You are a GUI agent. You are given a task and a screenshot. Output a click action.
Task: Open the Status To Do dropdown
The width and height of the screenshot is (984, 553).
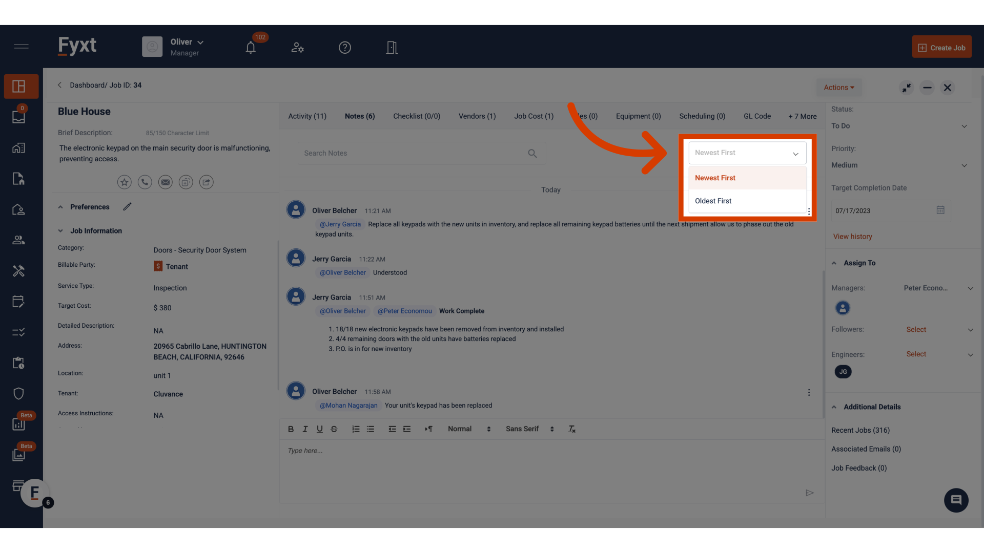tap(898, 126)
